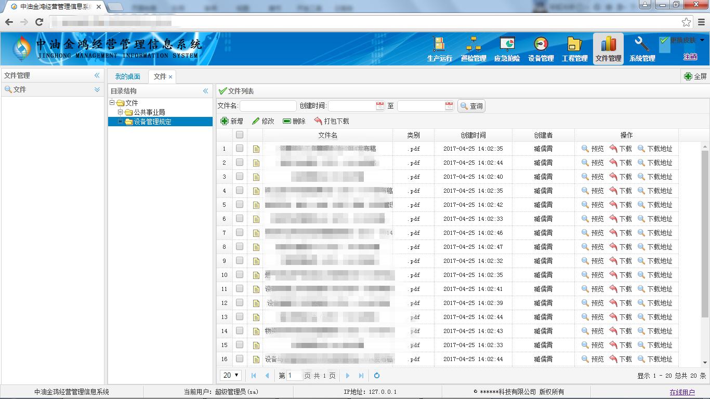Viewport: 710px width, 399px height.
Task: Open the 设备管理 module icon
Action: (x=541, y=45)
